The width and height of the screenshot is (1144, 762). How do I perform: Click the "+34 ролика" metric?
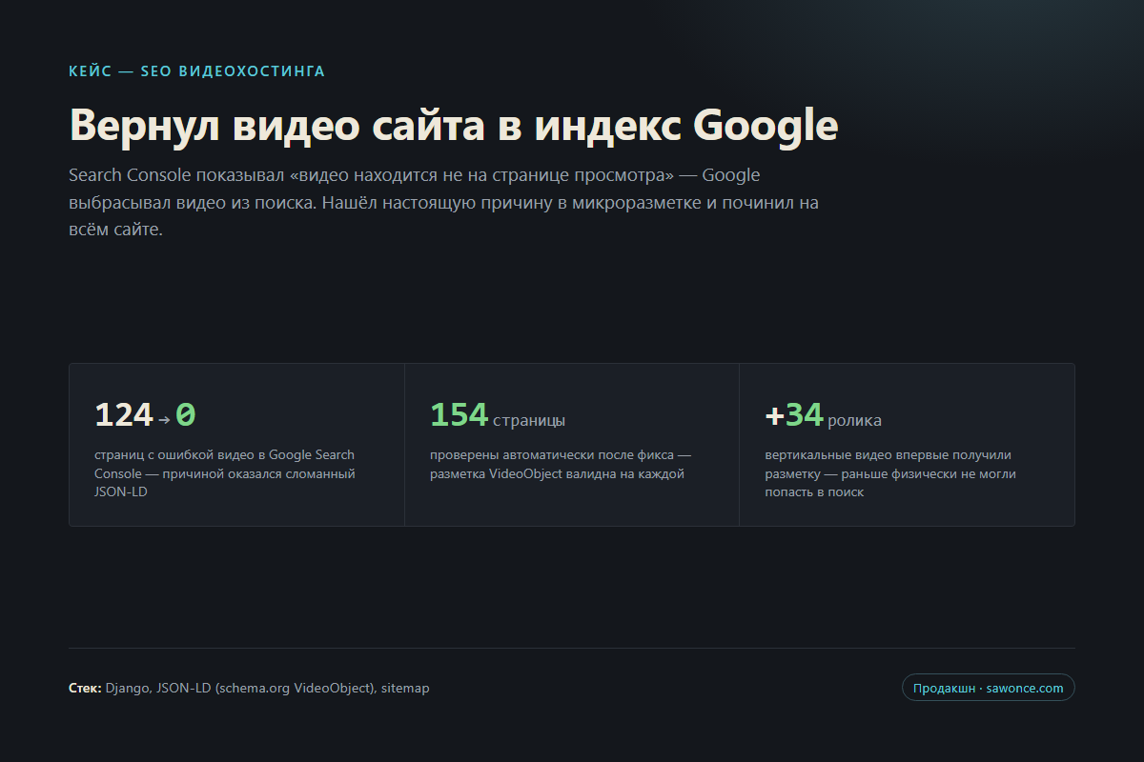[x=824, y=415]
